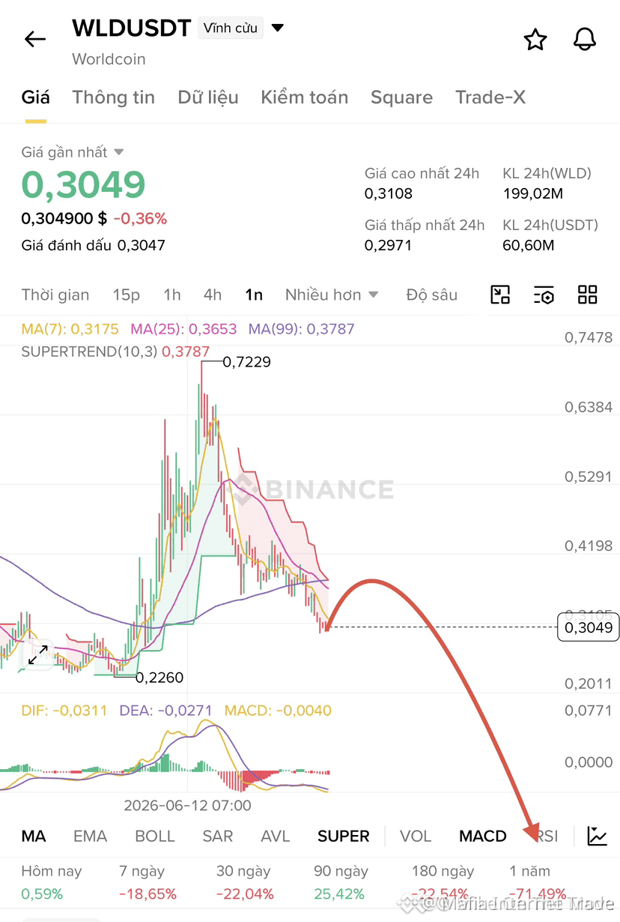Show the Độ sâu depth chart
This screenshot has height=922, width=620.
click(x=431, y=295)
